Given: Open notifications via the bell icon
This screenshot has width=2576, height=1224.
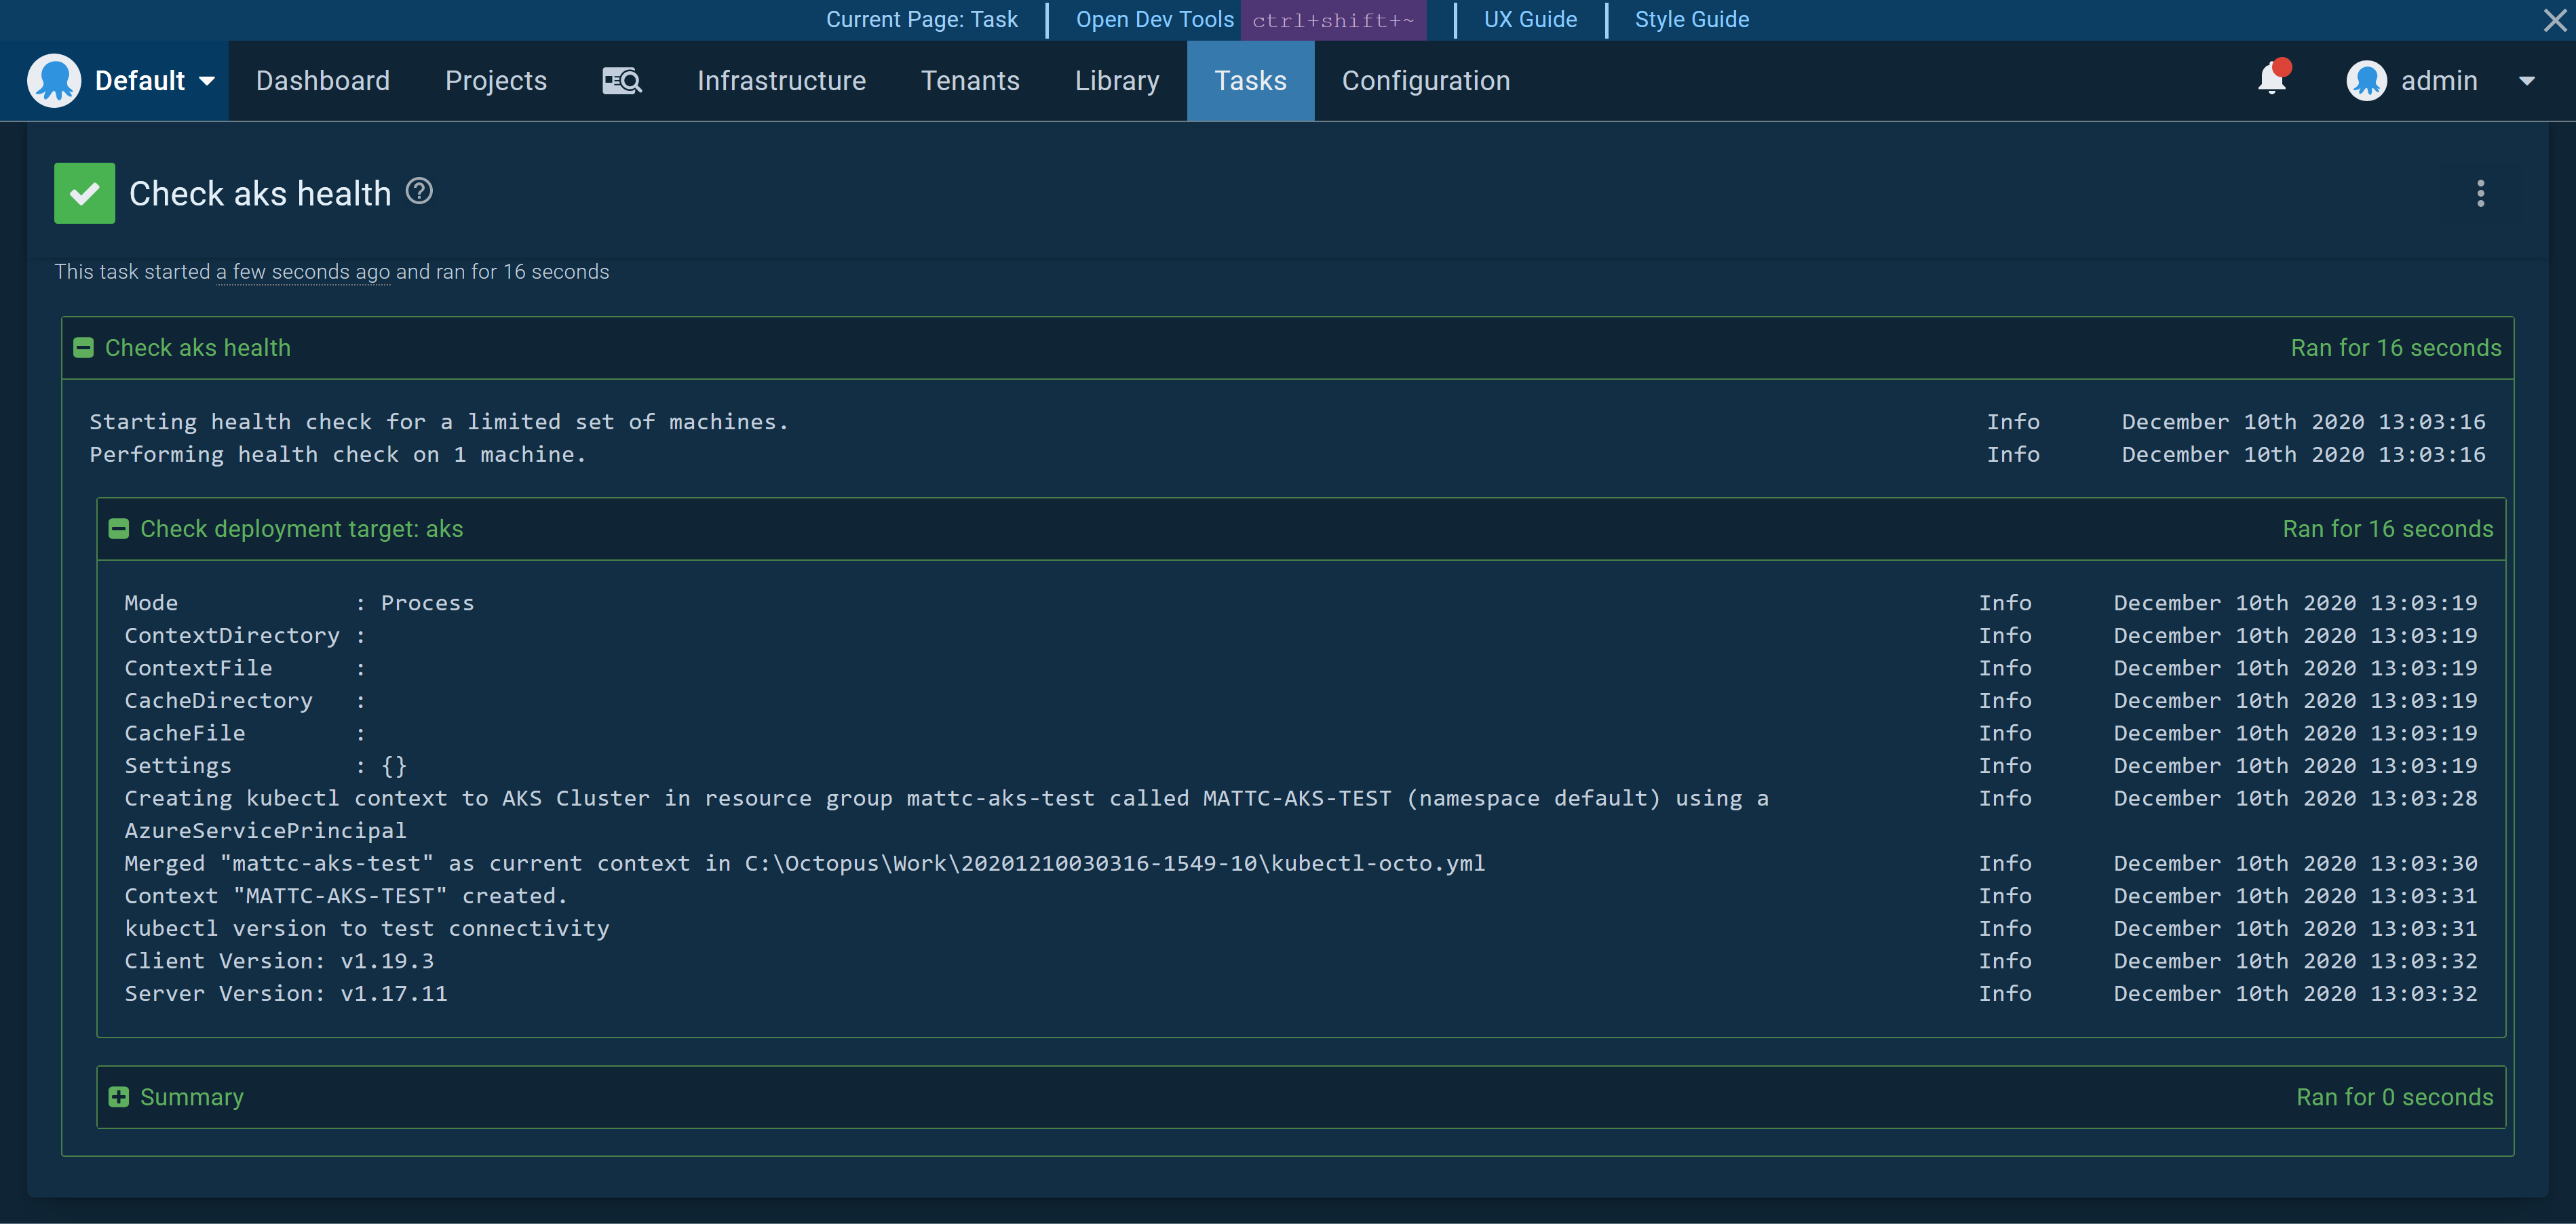Looking at the screenshot, I should 2271,80.
